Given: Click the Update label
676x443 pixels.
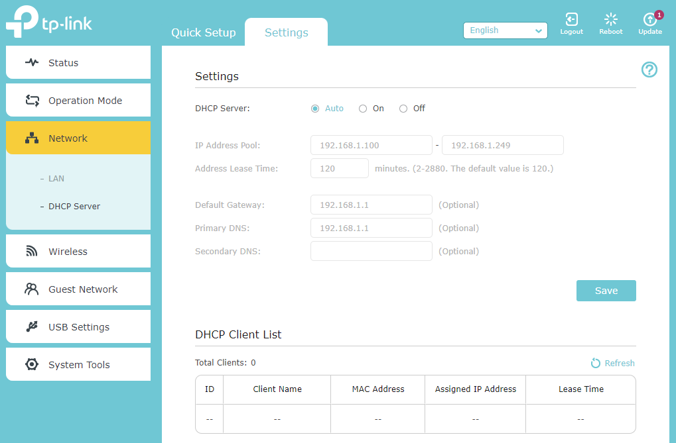Looking at the screenshot, I should pos(650,31).
